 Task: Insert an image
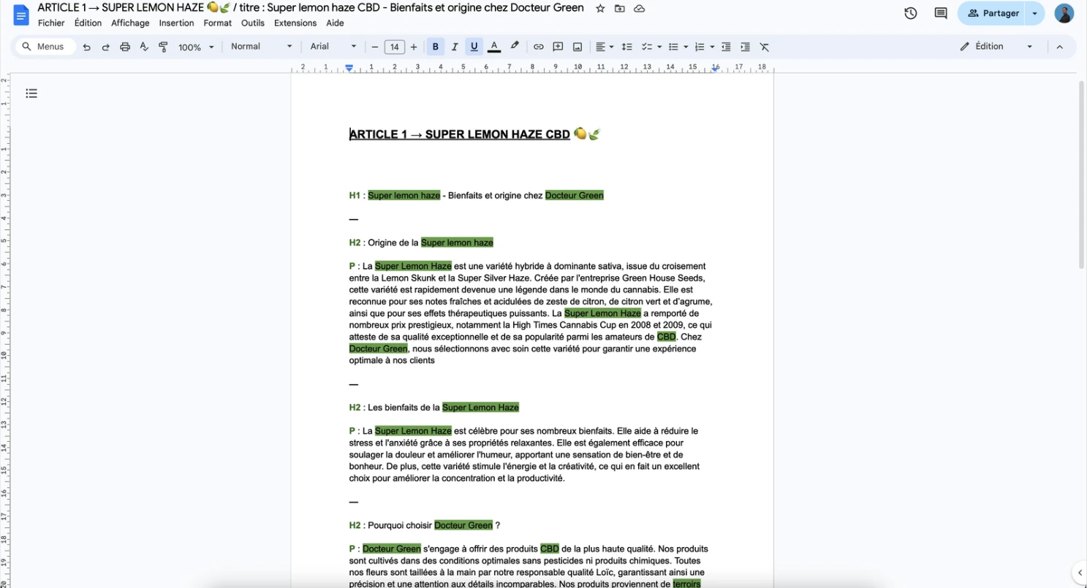pos(577,47)
